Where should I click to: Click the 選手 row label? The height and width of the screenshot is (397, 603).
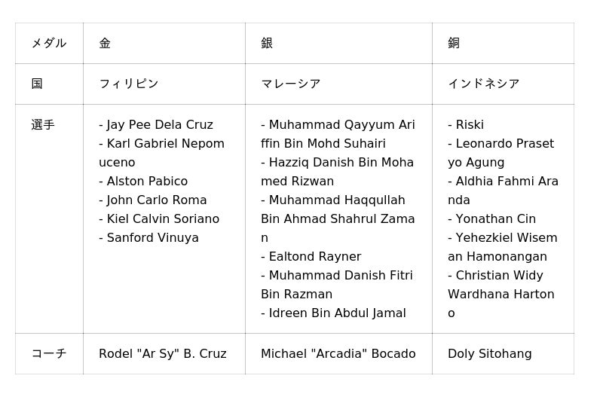tap(43, 125)
